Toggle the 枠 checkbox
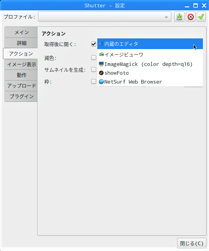The image size is (209, 251). coord(94,81)
